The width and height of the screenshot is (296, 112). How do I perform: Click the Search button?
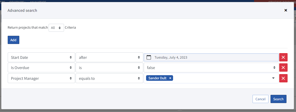(278, 99)
